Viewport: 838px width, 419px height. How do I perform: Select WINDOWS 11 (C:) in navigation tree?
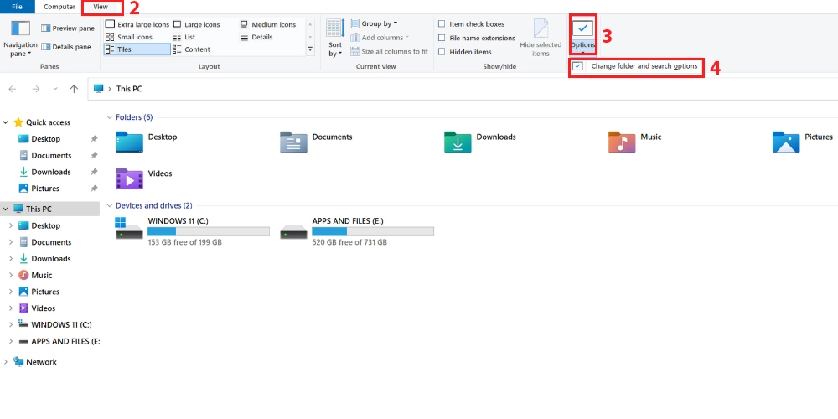coord(55,325)
